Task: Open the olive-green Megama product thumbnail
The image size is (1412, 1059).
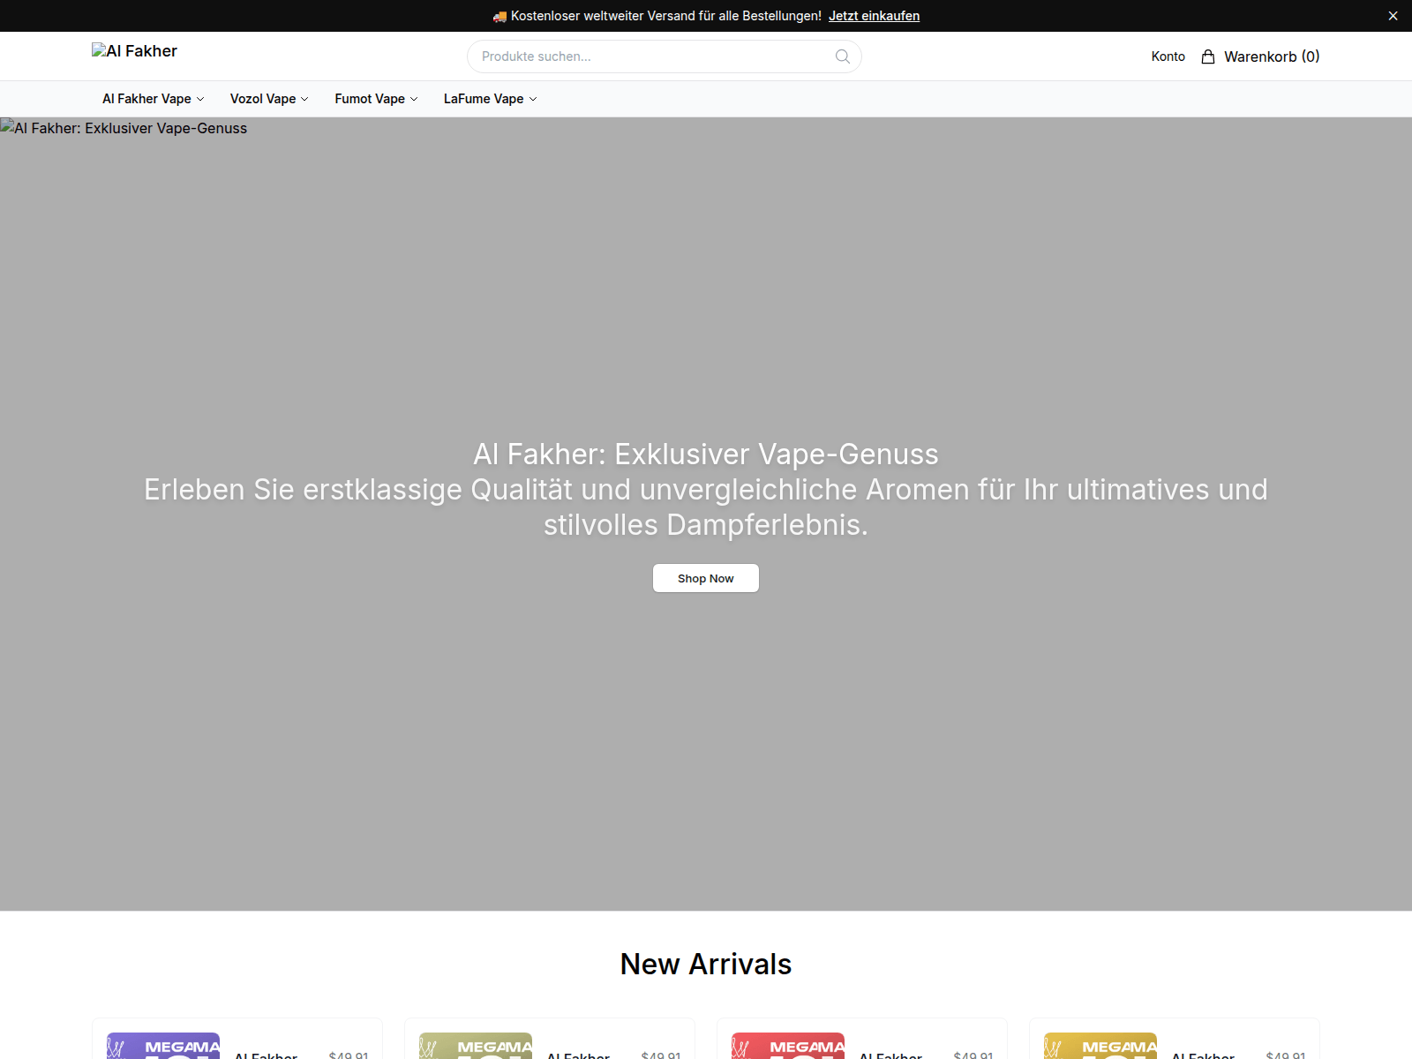Action: pos(476,1046)
